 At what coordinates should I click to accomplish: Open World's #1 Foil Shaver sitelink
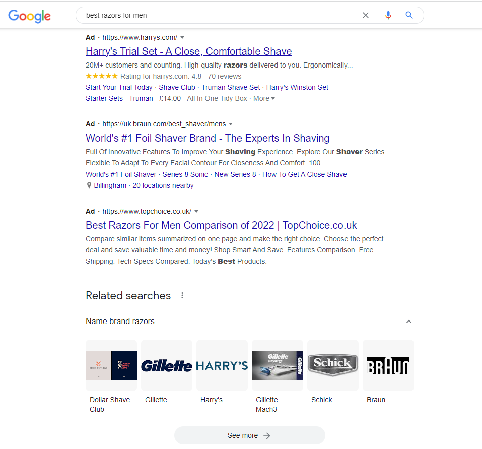121,174
